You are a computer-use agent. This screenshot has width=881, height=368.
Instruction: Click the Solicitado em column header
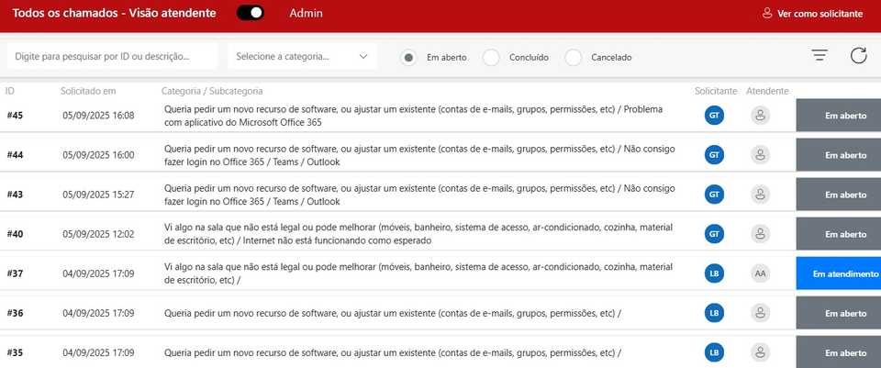(88, 91)
